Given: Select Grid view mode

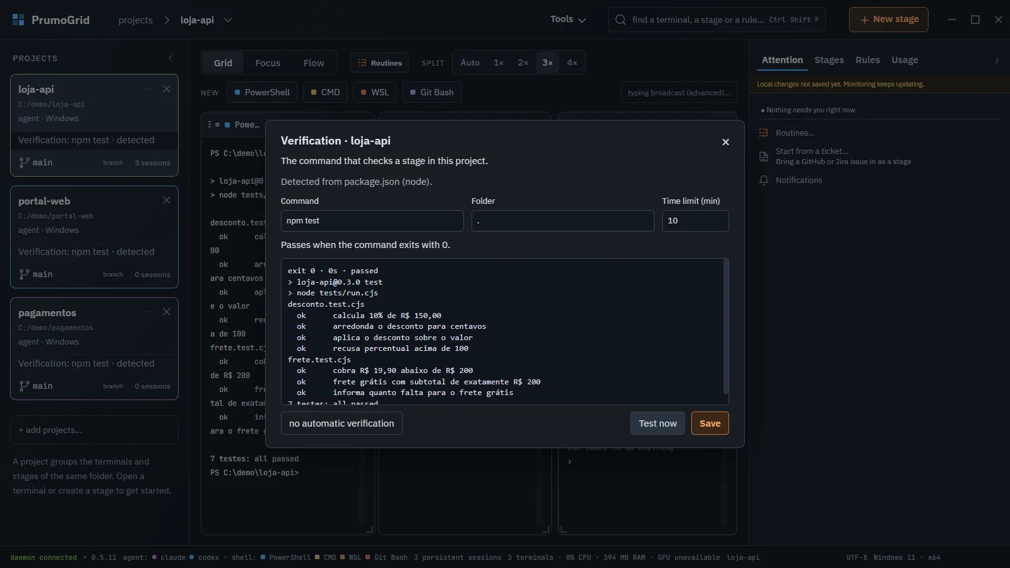Looking at the screenshot, I should pos(223,63).
